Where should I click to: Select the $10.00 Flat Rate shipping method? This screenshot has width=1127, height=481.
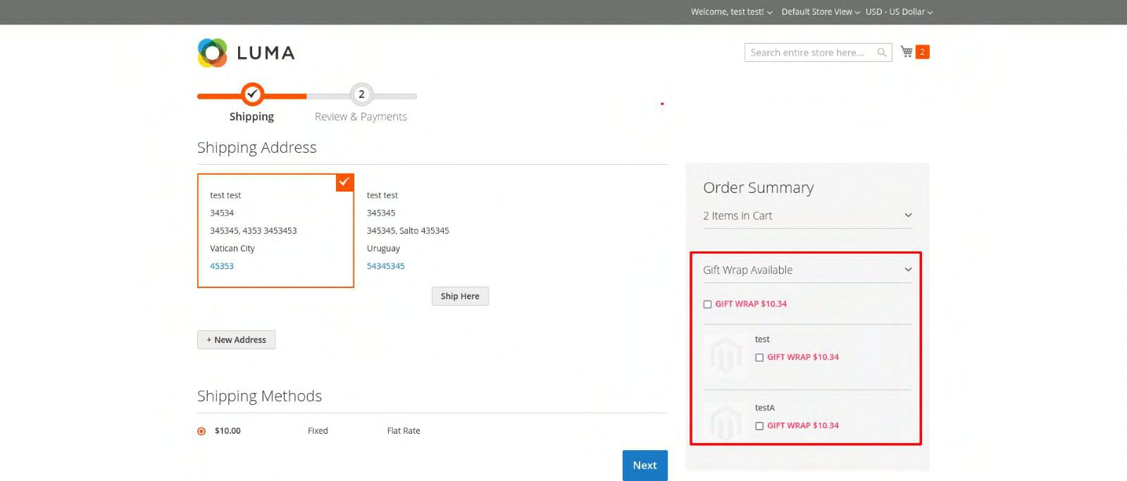(201, 431)
